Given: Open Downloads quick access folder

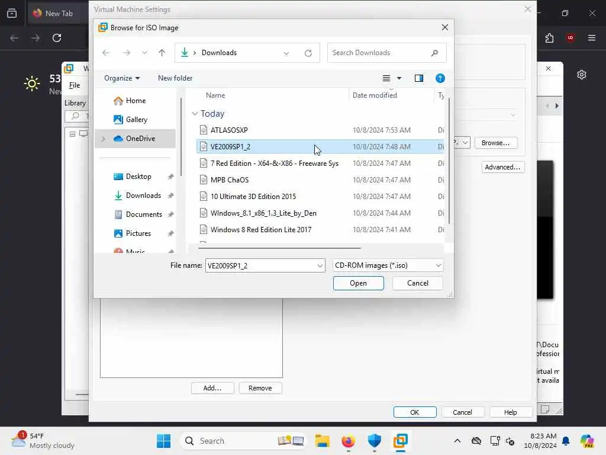Looking at the screenshot, I should (x=143, y=196).
